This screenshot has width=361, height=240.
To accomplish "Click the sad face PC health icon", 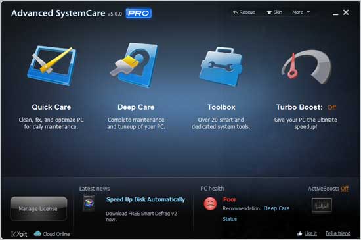I will pyautogui.click(x=210, y=204).
